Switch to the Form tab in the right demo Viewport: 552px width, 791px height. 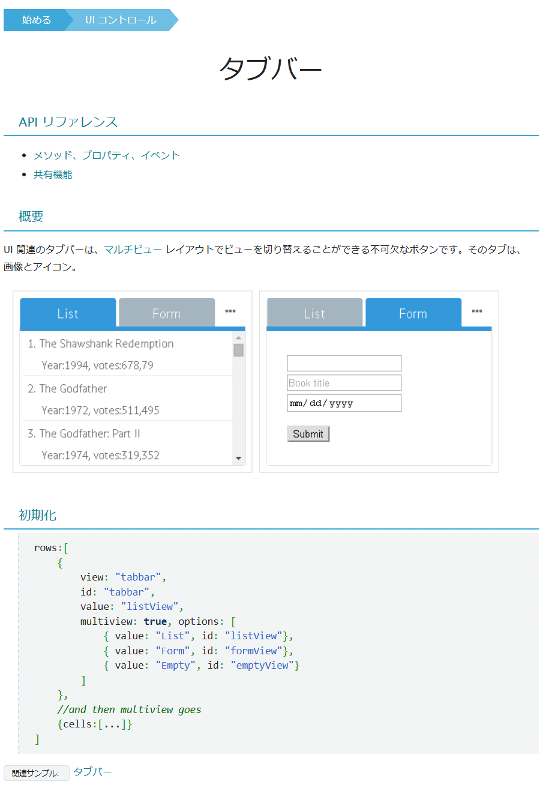click(x=413, y=313)
